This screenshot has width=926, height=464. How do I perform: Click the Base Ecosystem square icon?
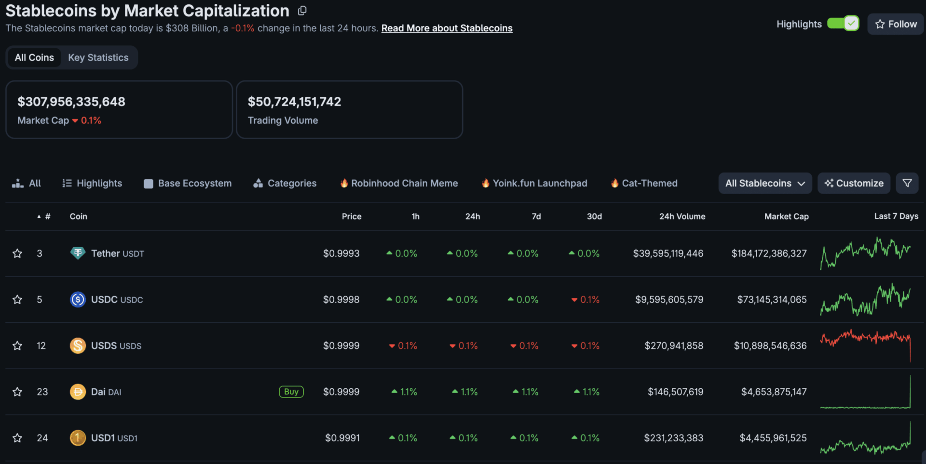pos(149,184)
